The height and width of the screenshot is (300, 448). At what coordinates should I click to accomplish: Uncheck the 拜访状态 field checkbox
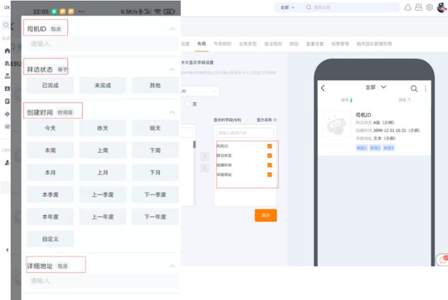coord(269,155)
